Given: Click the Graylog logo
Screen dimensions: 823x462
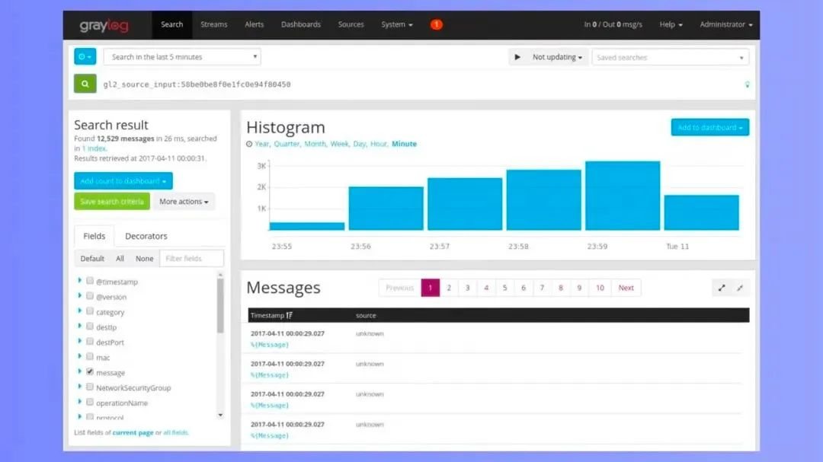Looking at the screenshot, I should 104,25.
